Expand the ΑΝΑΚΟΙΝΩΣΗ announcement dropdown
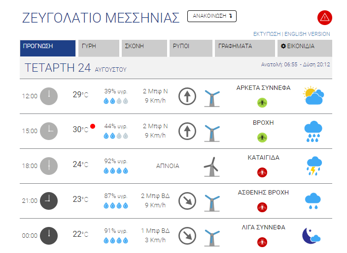Viewport: 347px width, 253px height. tap(212, 16)
